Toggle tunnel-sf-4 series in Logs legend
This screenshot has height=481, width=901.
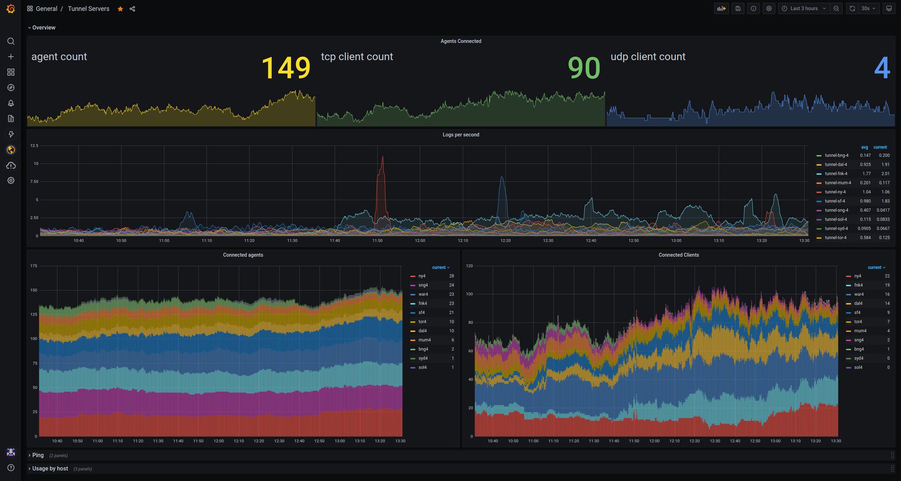(835, 201)
